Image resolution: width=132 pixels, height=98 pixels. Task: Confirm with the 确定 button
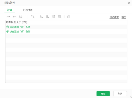click(x=103, y=94)
